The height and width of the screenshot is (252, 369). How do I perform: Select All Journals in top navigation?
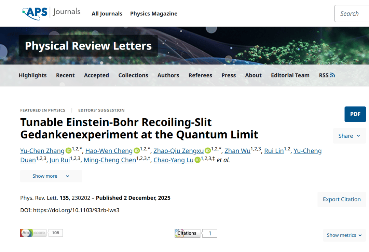pos(107,14)
